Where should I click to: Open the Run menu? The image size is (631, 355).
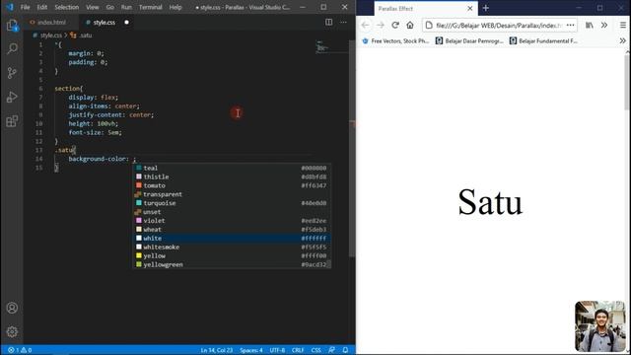pyautogui.click(x=126, y=7)
